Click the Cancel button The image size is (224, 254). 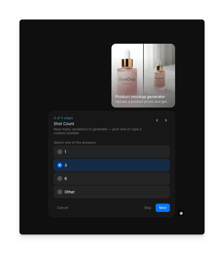pos(63,208)
